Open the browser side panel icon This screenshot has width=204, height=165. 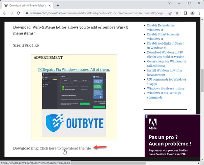[185, 13]
